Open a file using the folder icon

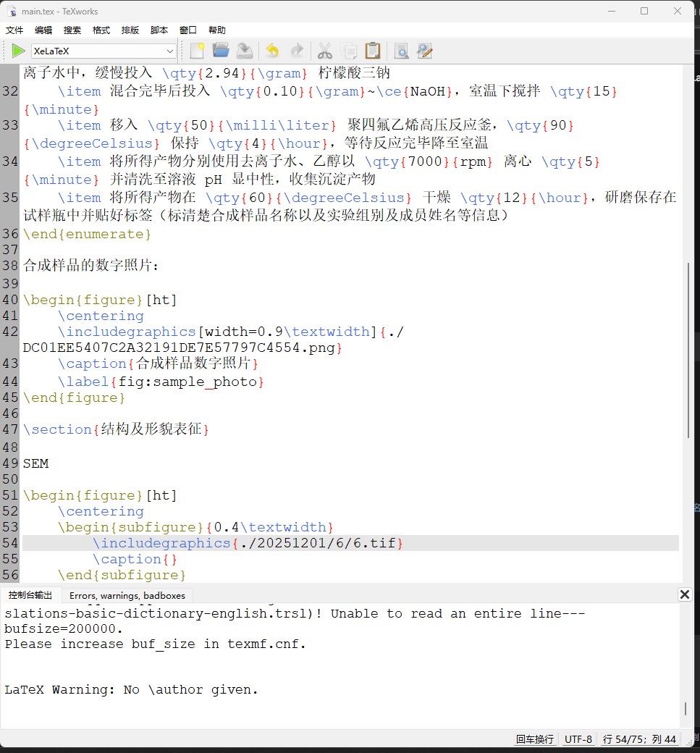coord(221,51)
